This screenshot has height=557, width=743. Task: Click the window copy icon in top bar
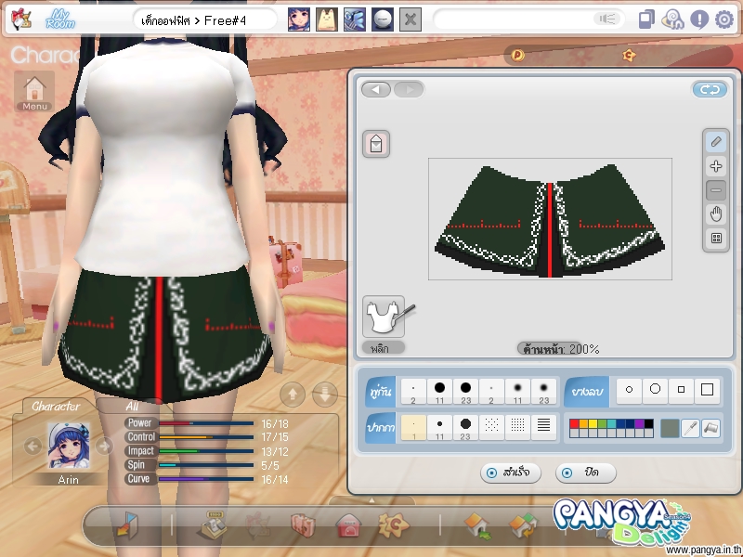point(646,19)
